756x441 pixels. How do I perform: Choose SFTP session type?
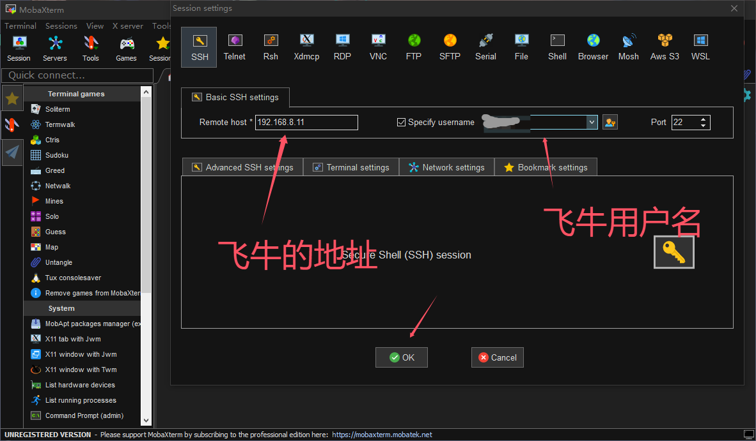[x=450, y=47]
